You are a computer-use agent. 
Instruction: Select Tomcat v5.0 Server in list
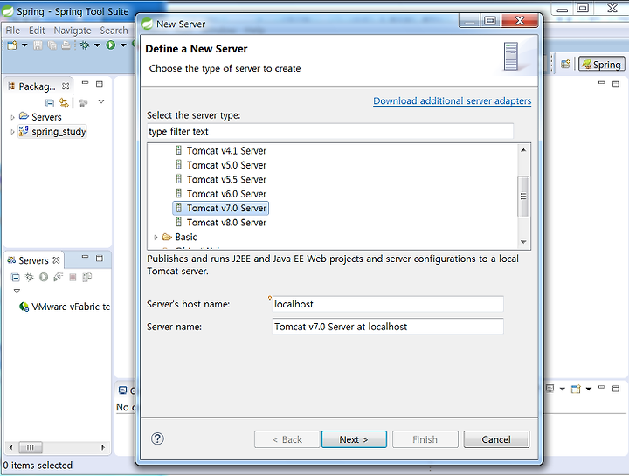(x=221, y=165)
